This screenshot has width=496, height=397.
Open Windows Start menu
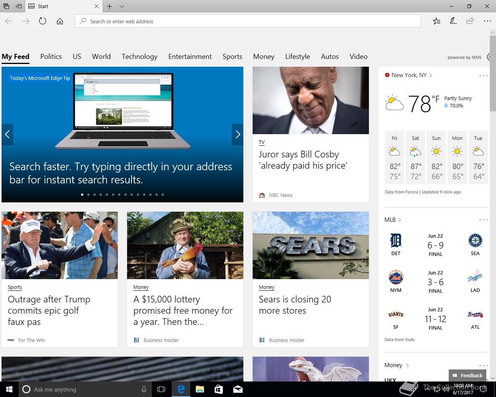9,389
